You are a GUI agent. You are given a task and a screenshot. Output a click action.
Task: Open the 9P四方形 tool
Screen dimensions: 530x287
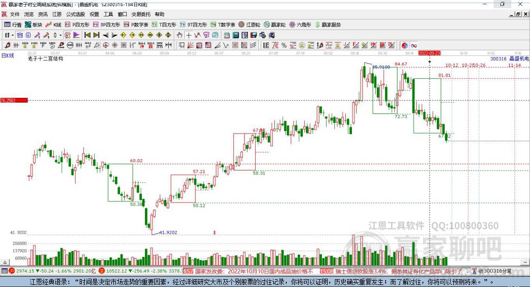(107, 25)
